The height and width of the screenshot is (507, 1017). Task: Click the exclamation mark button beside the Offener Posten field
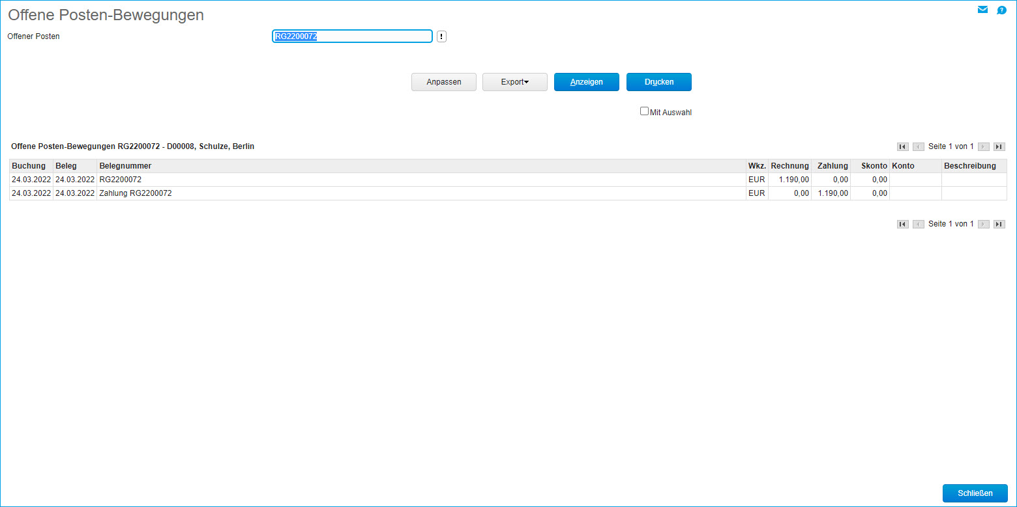[441, 36]
